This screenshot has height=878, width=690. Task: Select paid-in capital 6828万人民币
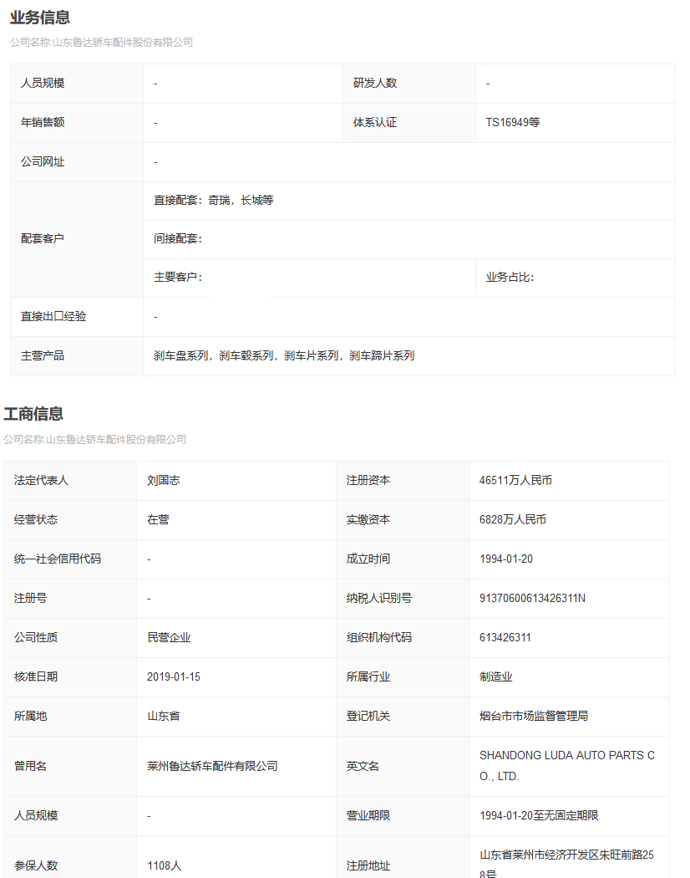tap(513, 519)
